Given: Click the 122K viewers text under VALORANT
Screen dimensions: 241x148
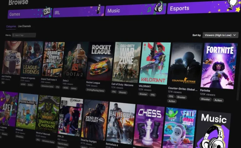Looking at the screenshot, I should [x=145, y=90].
